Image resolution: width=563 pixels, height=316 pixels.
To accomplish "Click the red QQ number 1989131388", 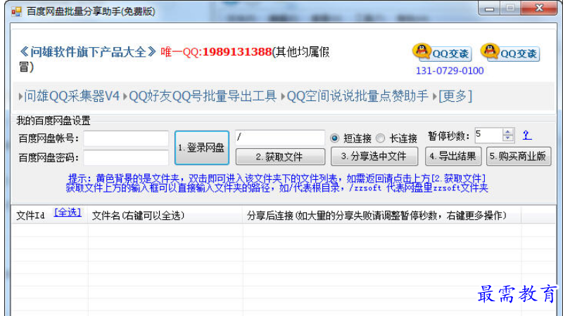I will (x=237, y=52).
